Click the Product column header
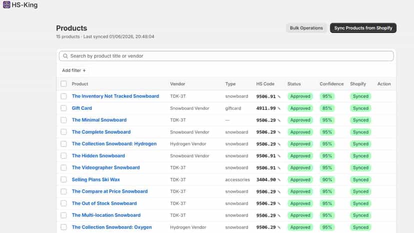 [x=79, y=83]
